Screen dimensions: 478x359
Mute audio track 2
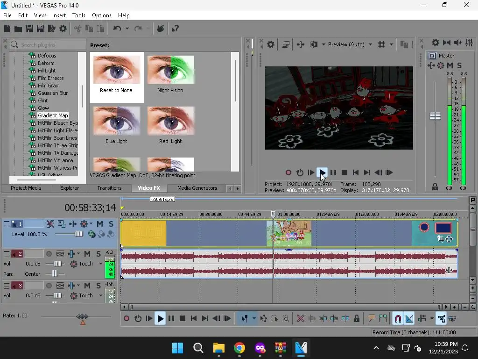(x=87, y=254)
